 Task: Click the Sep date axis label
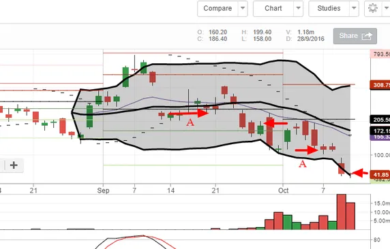(103, 190)
